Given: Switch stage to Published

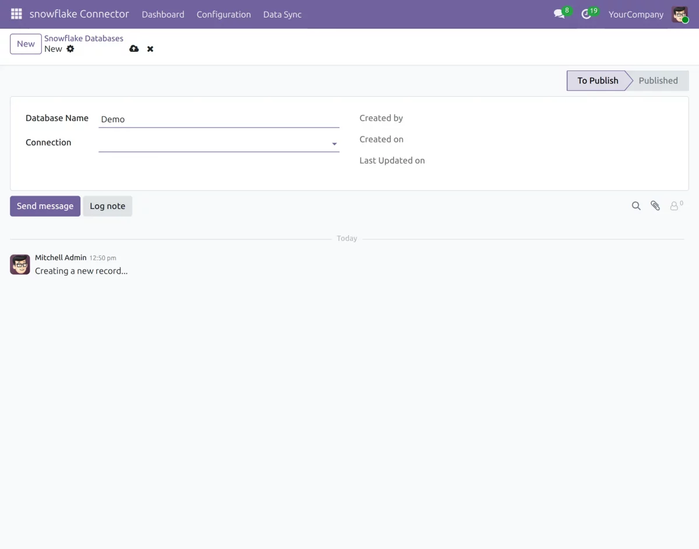Looking at the screenshot, I should pyautogui.click(x=658, y=80).
